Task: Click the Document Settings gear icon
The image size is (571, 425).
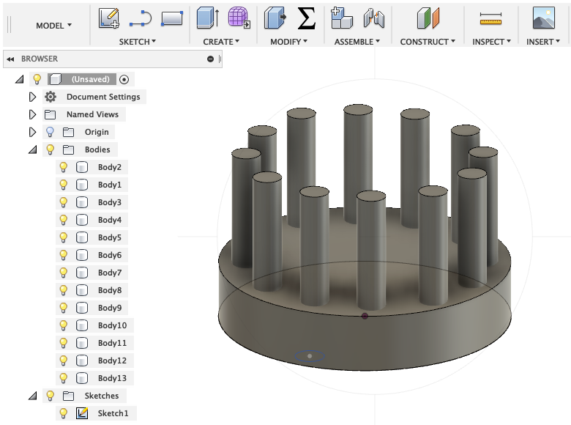Action: coord(51,97)
